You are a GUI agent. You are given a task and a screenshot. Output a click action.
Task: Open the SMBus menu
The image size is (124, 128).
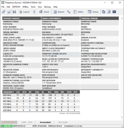(25, 7)
